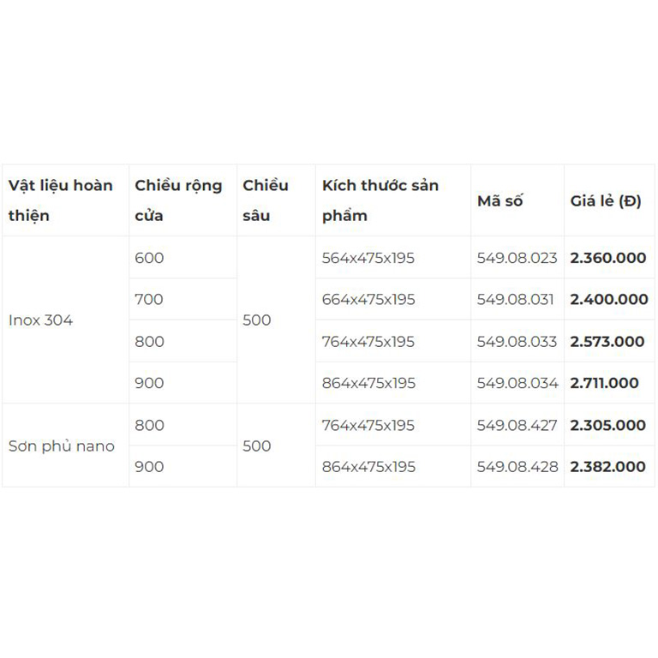Click product code 549.08.031
The height and width of the screenshot is (658, 658).
pyautogui.click(x=516, y=300)
